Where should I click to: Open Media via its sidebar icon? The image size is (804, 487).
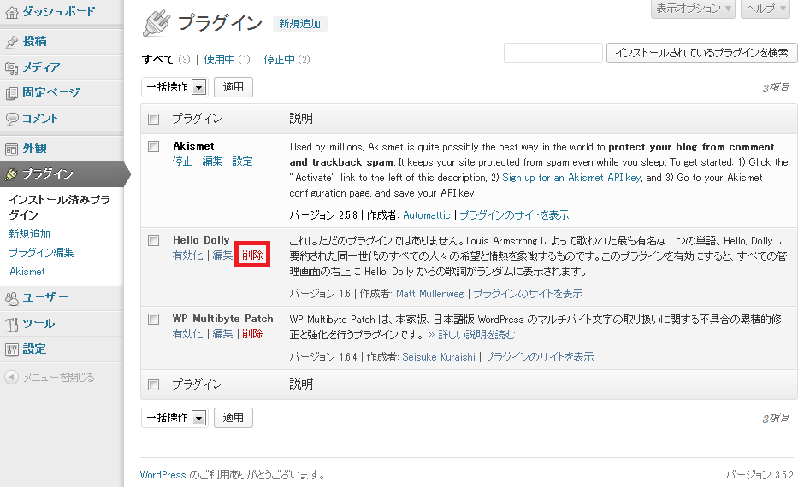tap(12, 67)
